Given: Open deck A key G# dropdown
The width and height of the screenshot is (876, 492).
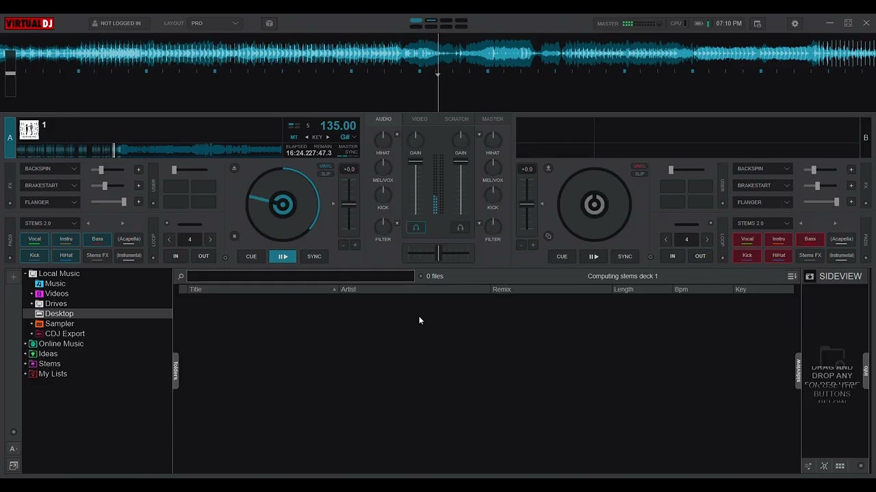Looking at the screenshot, I should click(x=348, y=137).
